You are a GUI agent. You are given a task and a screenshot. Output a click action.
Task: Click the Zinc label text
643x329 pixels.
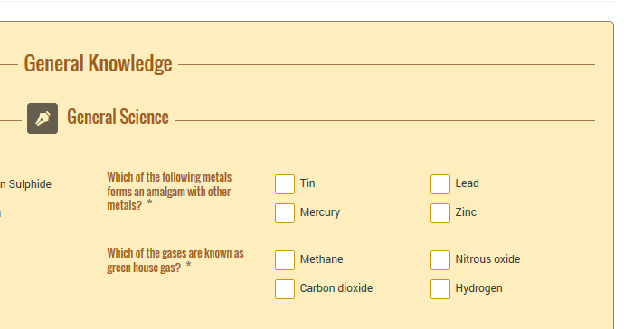[466, 212]
